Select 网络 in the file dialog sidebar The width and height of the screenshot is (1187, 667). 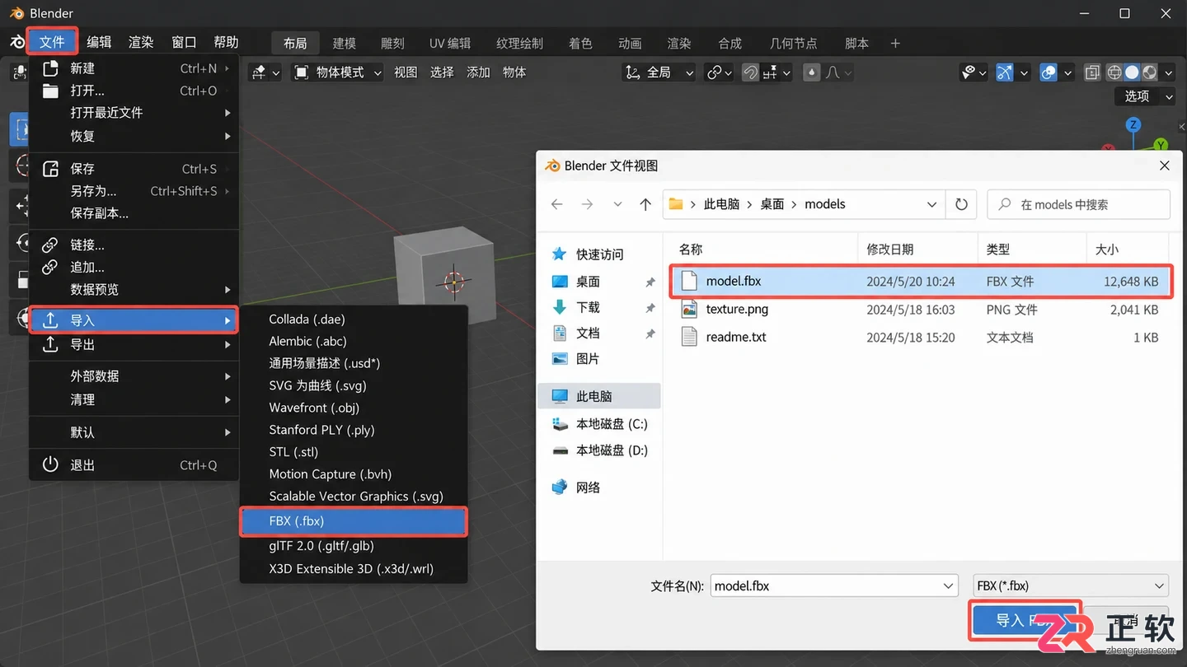pyautogui.click(x=588, y=487)
